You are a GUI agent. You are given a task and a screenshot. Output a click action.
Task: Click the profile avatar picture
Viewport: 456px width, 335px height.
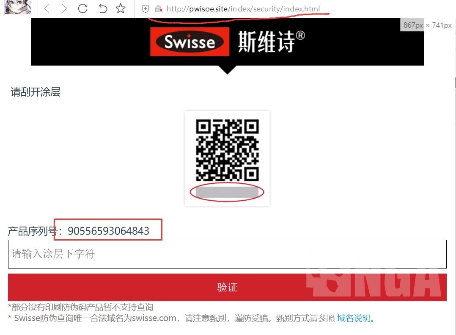tap(18, 7)
